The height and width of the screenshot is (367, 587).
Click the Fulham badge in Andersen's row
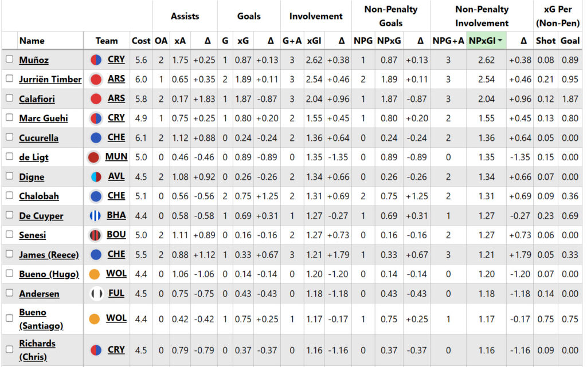pyautogui.click(x=96, y=293)
